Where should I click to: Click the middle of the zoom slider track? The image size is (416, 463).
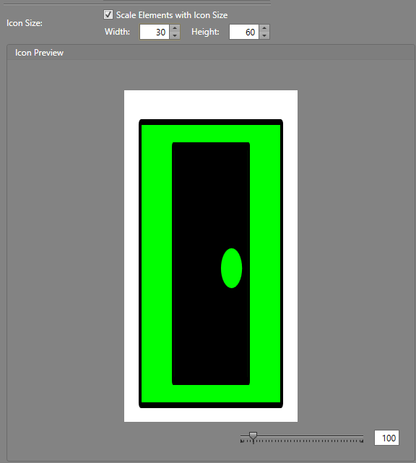tap(302, 436)
